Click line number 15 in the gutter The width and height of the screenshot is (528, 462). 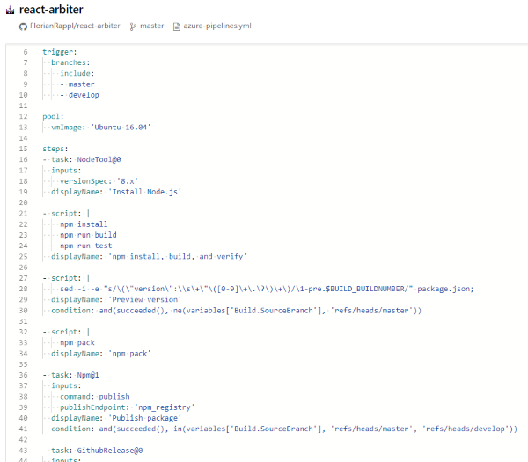(x=23, y=149)
